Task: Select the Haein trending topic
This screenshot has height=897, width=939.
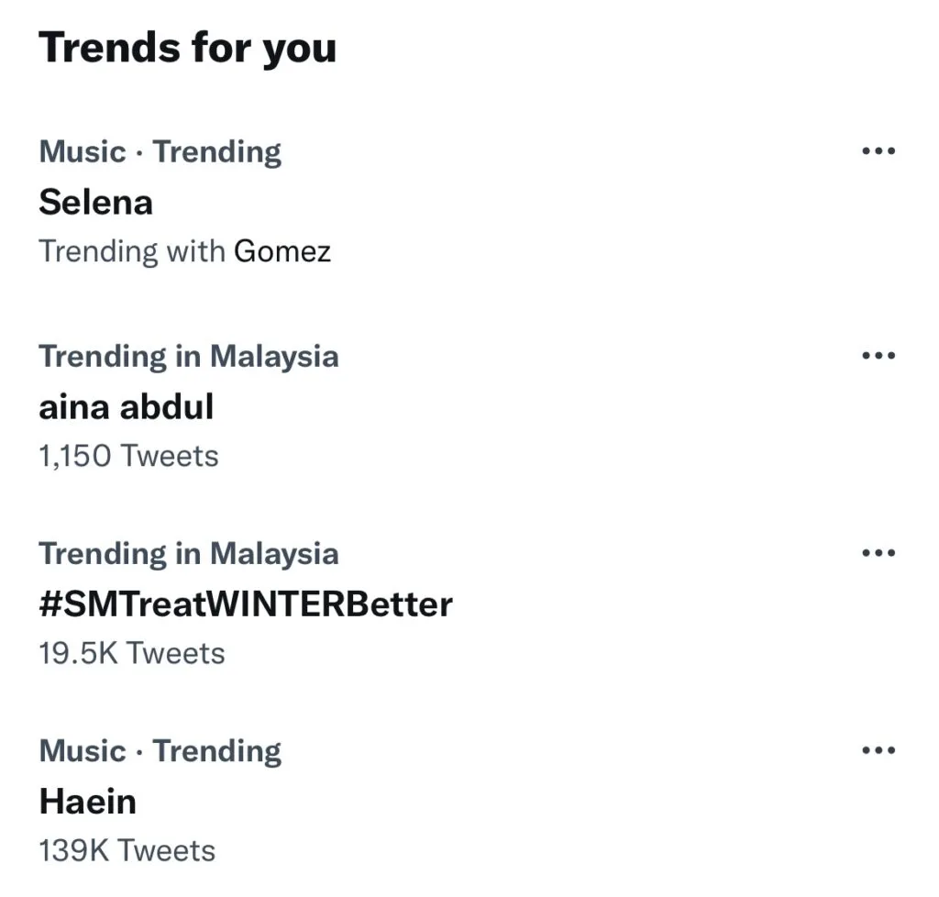Action: coord(87,802)
